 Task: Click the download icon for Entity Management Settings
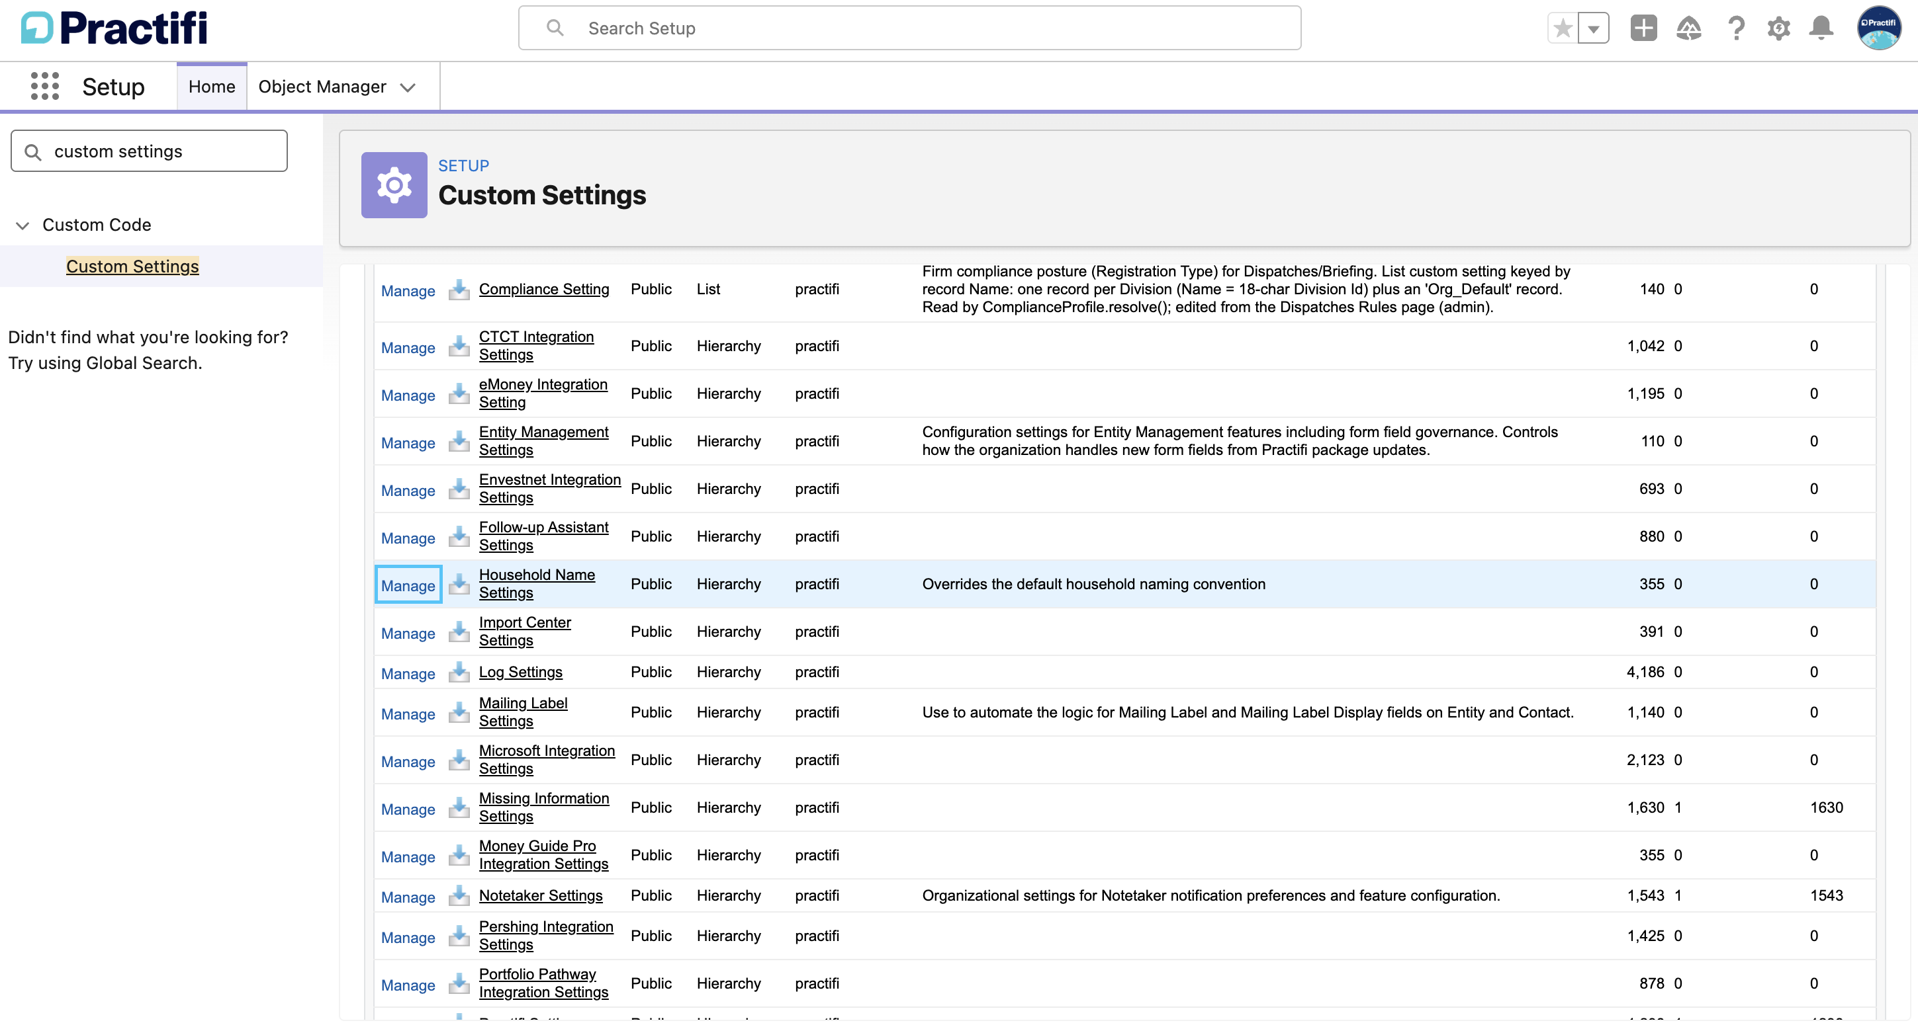point(459,440)
